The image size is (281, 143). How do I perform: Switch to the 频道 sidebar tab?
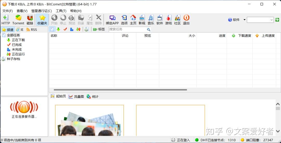pyautogui.click(x=8, y=30)
